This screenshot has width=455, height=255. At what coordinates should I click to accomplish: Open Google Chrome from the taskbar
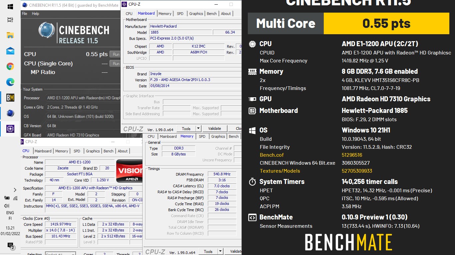(x=10, y=66)
